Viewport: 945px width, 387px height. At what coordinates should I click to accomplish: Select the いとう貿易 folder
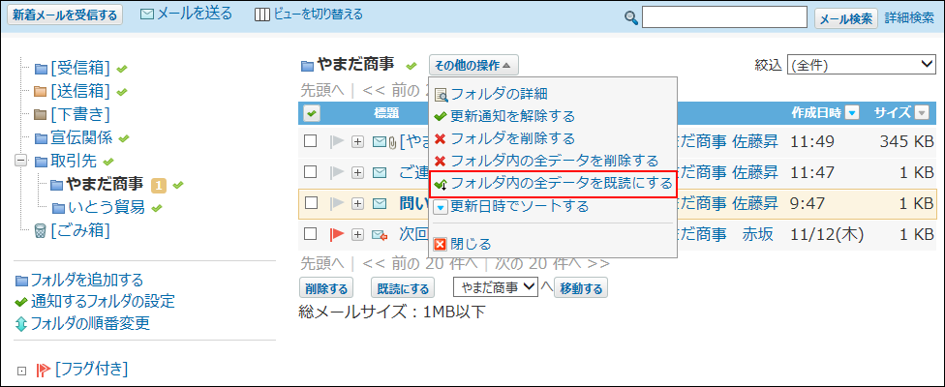pos(107,208)
